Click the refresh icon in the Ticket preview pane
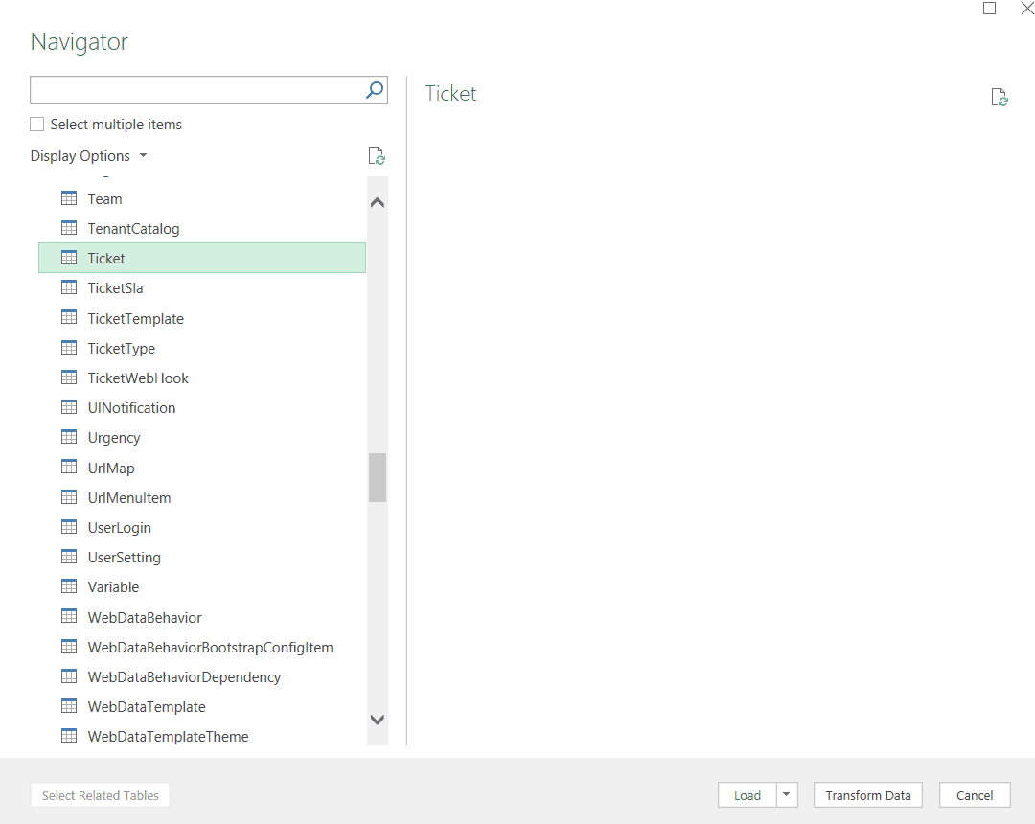Viewport: 1035px width, 824px height. (x=1000, y=97)
